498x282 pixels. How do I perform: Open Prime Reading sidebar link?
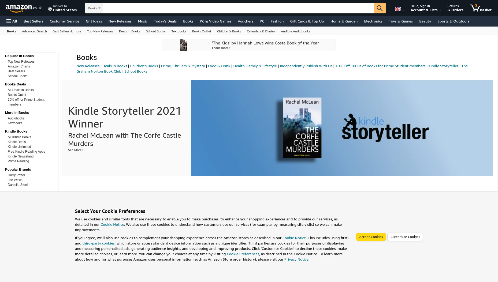point(18,161)
